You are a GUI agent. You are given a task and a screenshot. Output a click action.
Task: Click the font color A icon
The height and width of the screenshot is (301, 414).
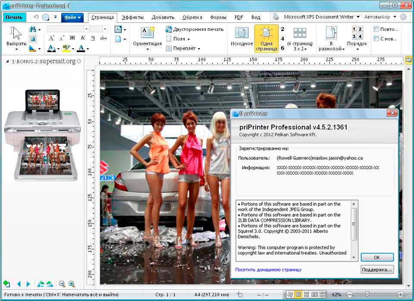(x=81, y=48)
